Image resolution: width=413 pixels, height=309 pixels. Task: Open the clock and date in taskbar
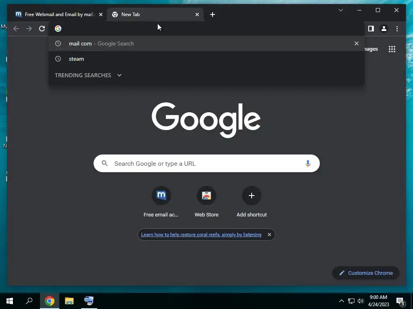point(378,301)
